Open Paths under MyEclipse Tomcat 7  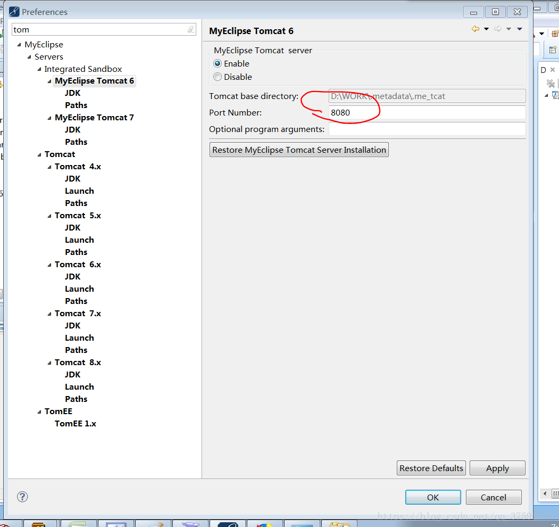(x=76, y=142)
